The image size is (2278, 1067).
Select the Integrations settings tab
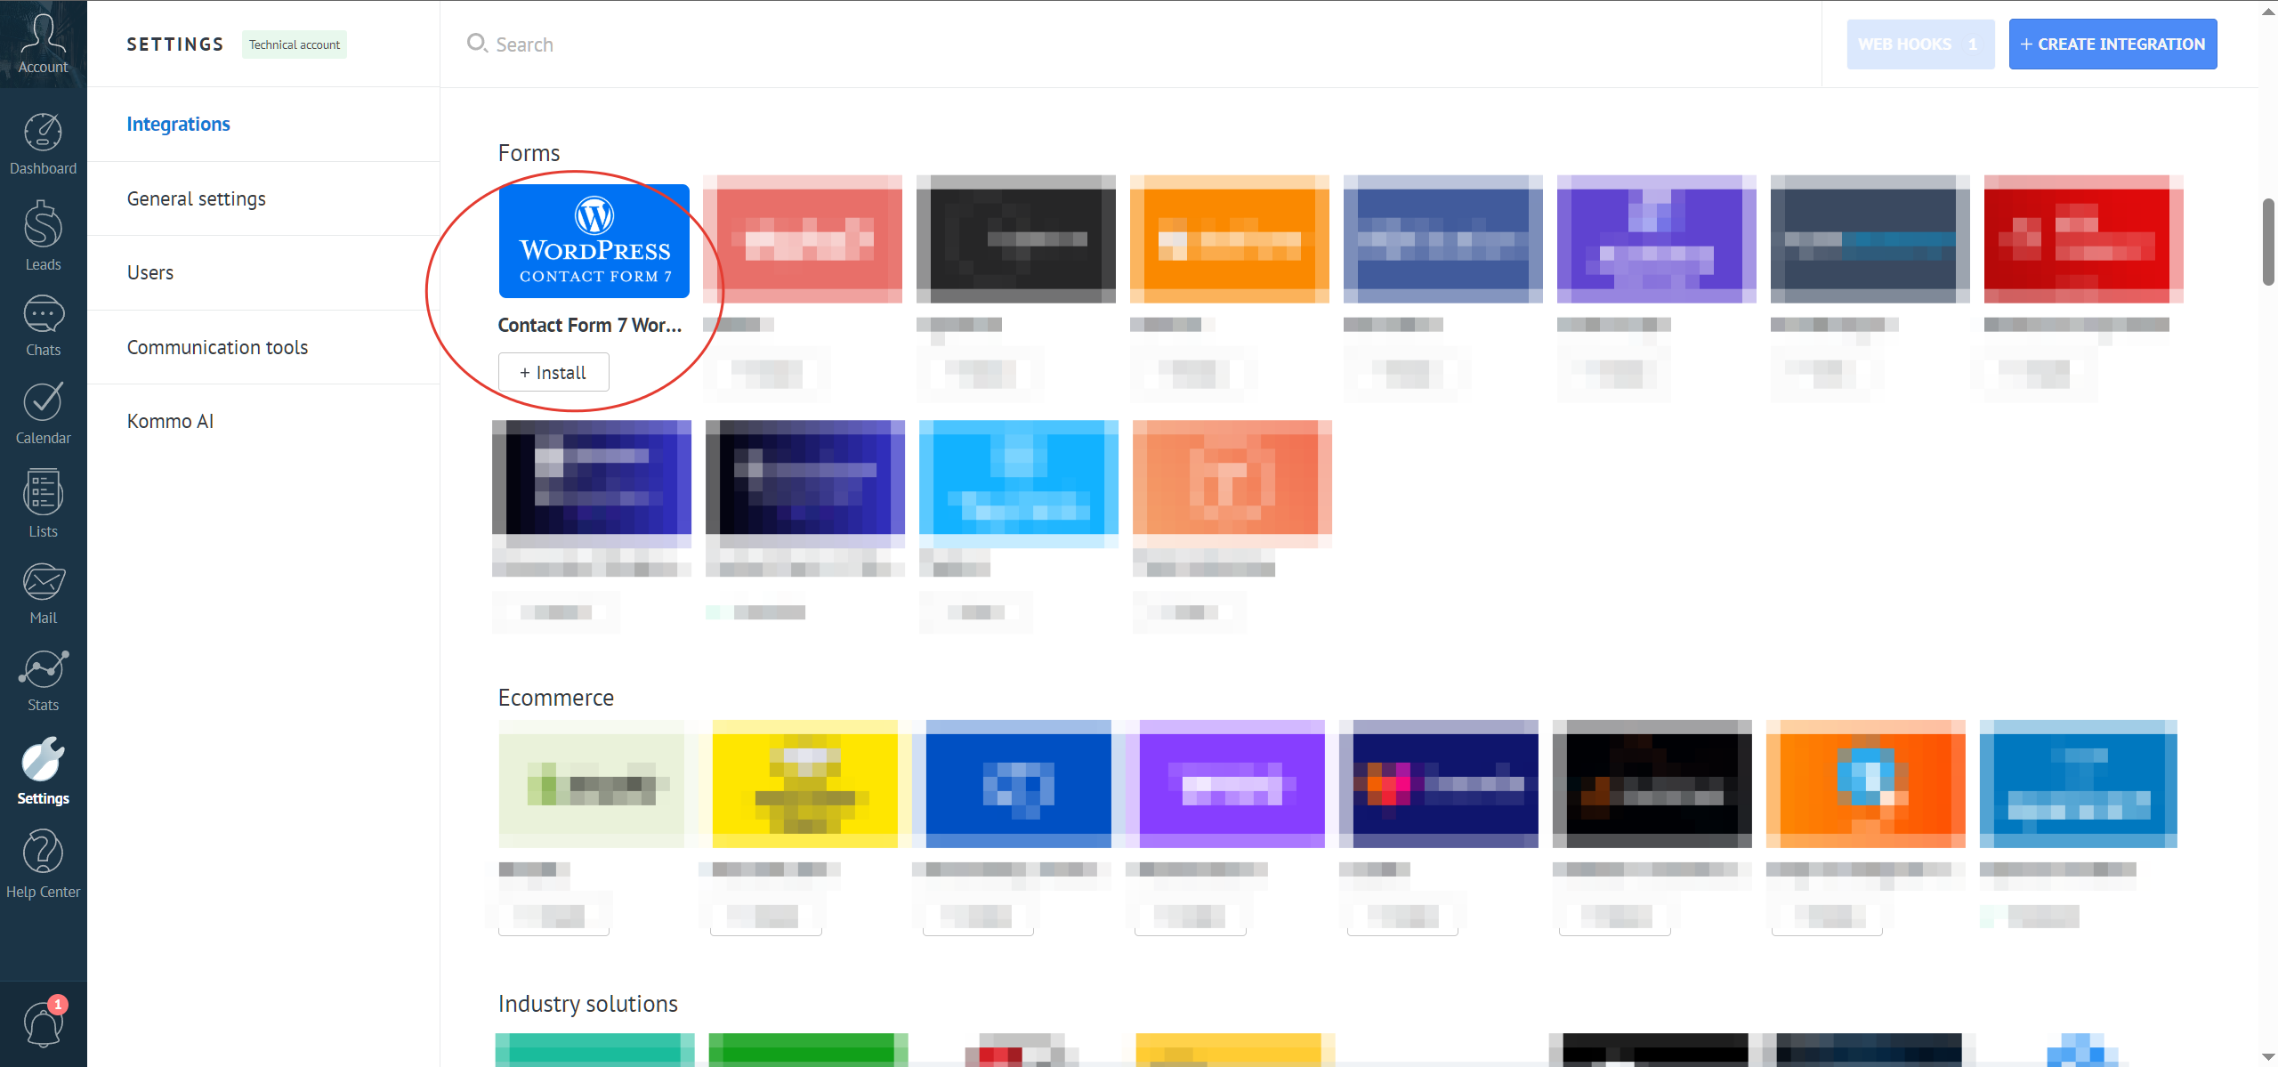[178, 124]
